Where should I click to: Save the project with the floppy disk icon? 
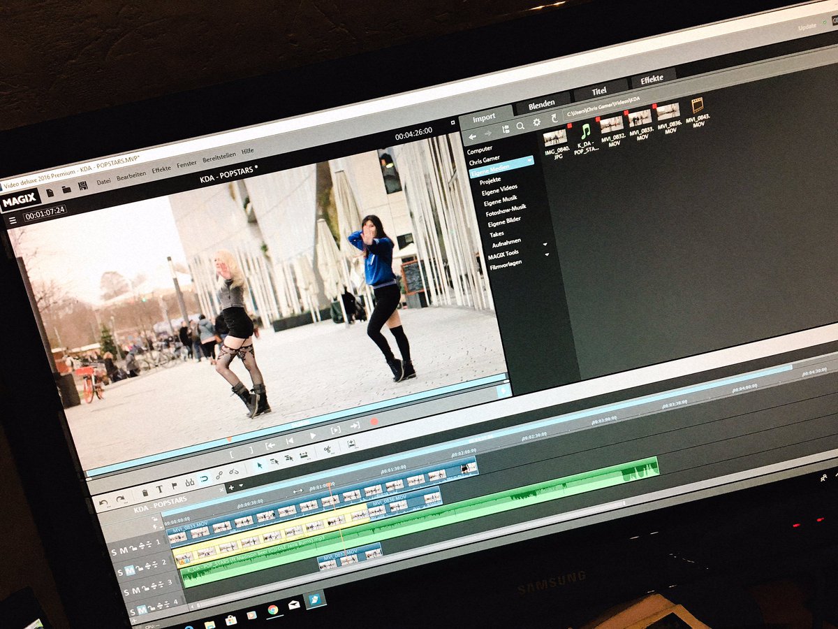[83, 185]
